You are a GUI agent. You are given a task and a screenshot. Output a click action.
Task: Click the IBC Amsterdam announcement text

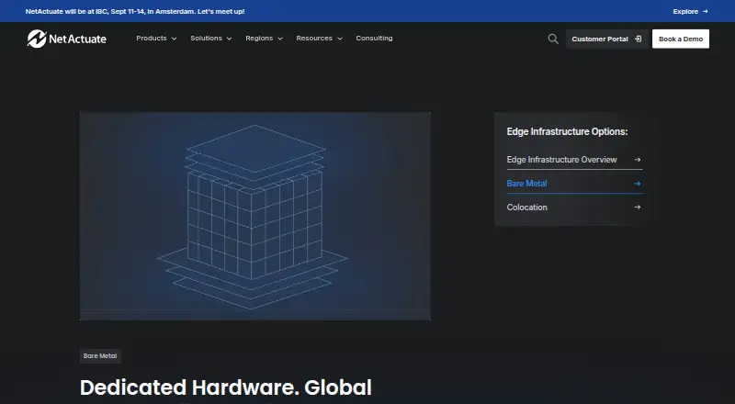[x=135, y=11]
